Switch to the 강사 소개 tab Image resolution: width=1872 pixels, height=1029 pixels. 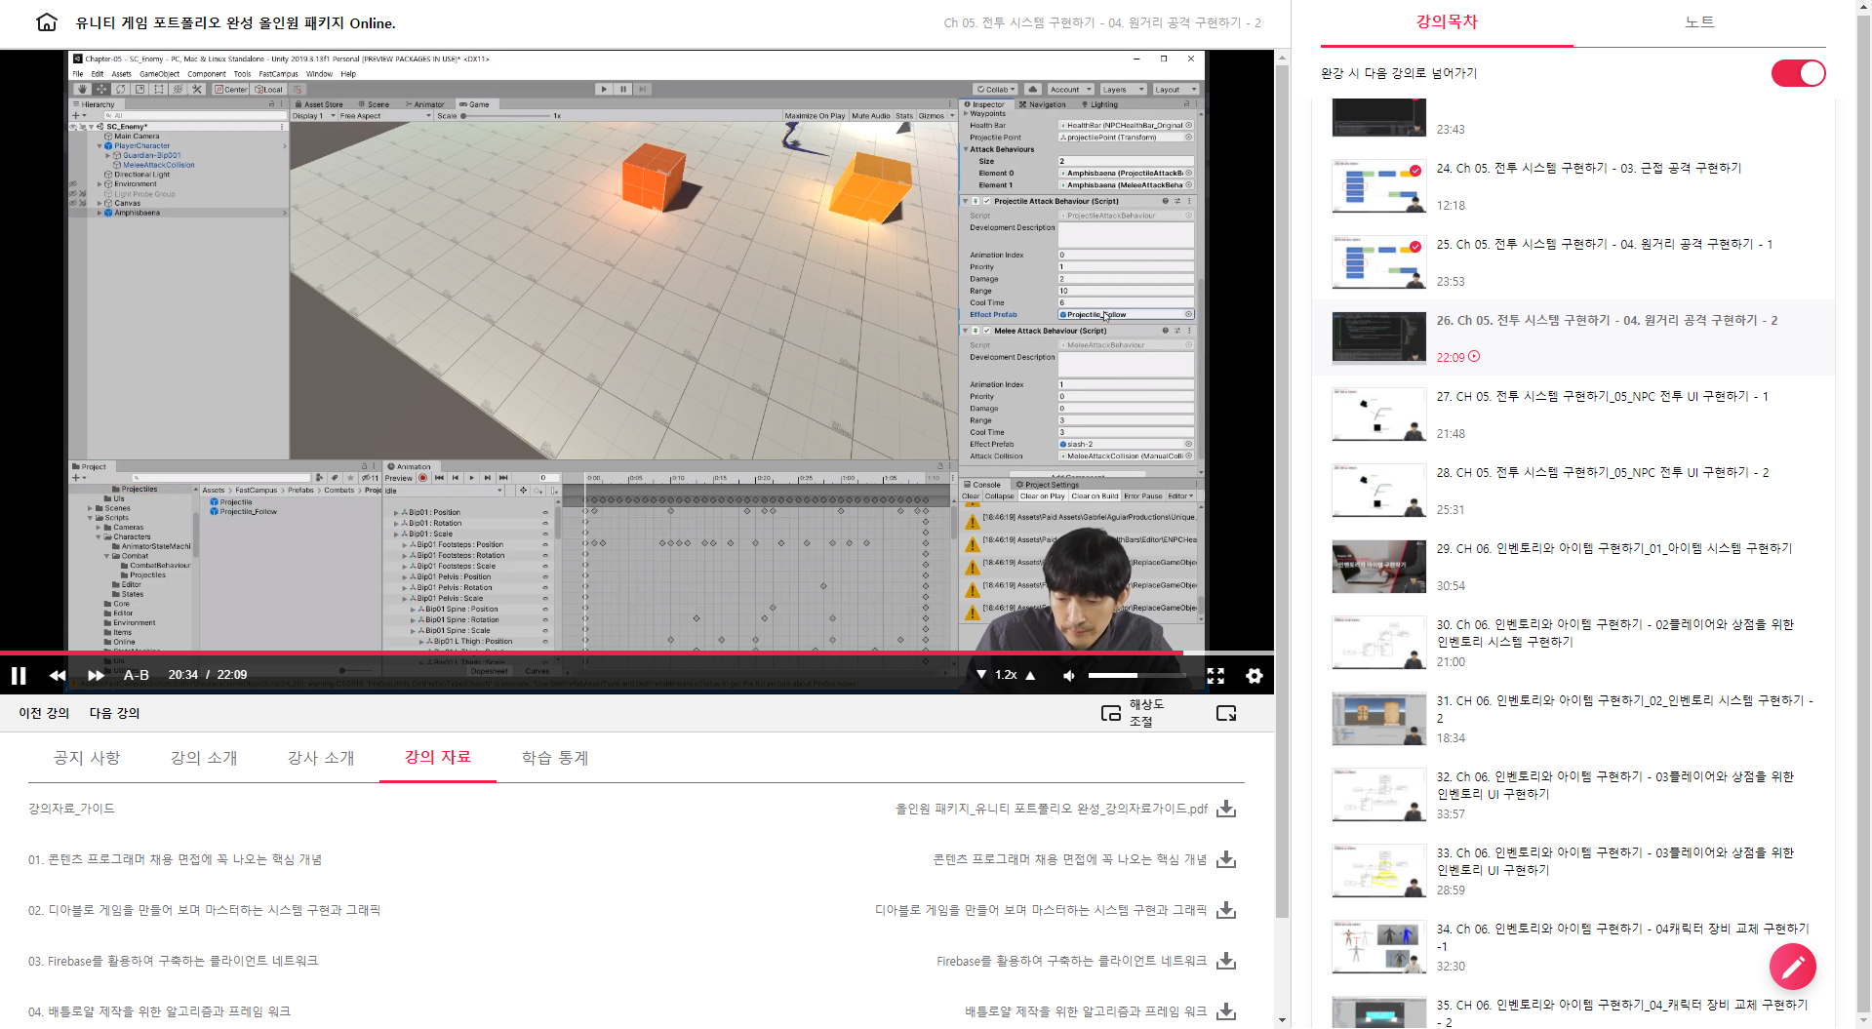(321, 758)
